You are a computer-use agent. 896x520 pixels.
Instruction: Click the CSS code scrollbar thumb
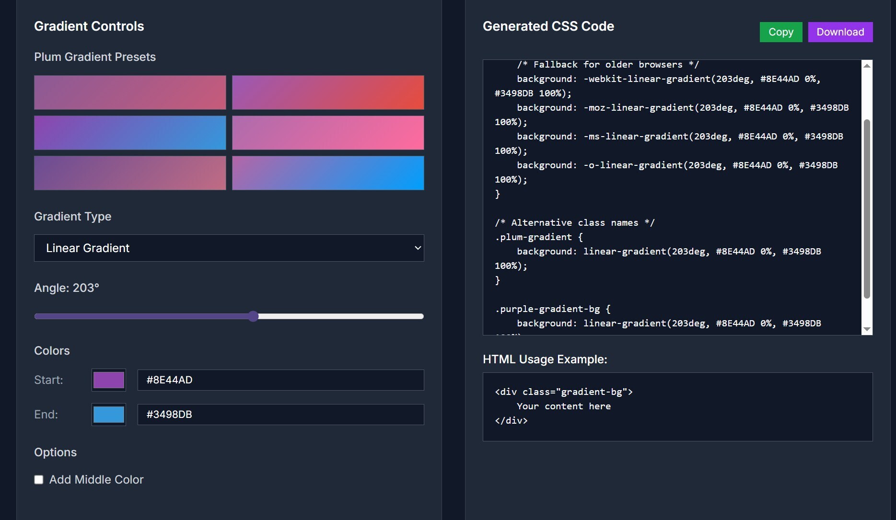[x=866, y=208]
